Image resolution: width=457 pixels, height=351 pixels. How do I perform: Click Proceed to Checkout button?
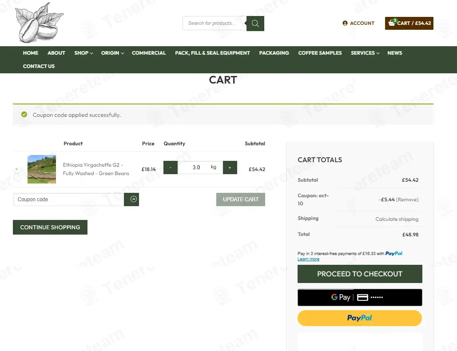tap(359, 274)
